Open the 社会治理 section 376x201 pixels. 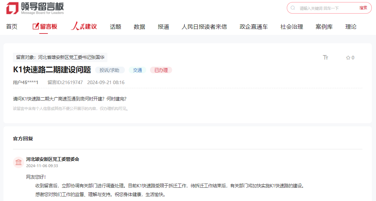click(x=291, y=27)
